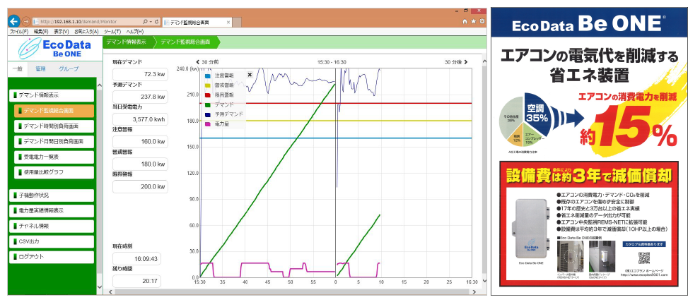Expand the デマンド情報表示 sidebar menu

click(52, 95)
